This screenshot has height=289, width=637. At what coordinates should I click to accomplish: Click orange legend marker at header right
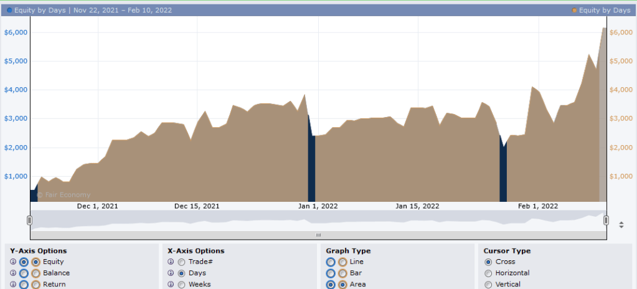574,11
